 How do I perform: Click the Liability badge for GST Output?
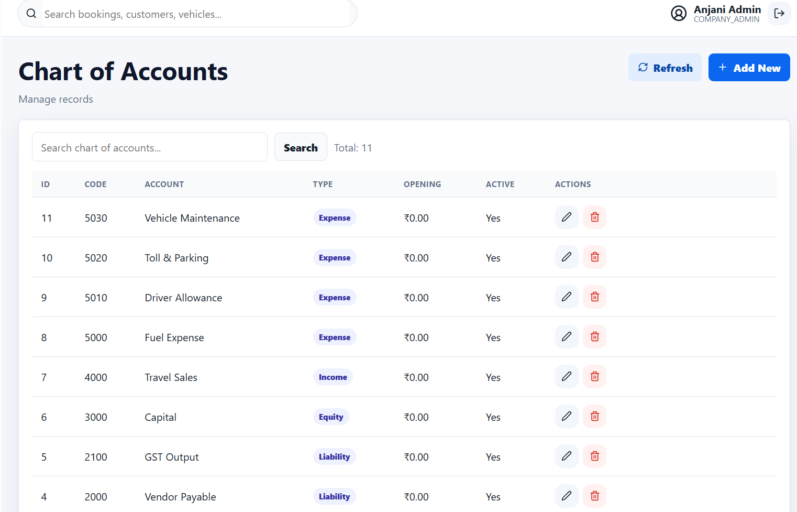(335, 457)
